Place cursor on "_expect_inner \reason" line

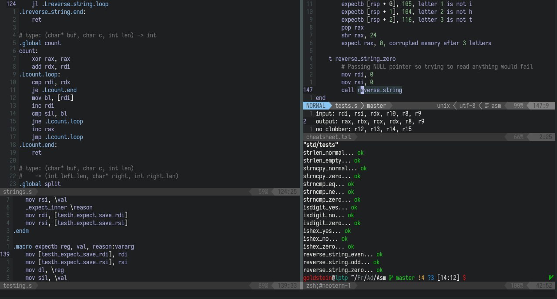59,207
